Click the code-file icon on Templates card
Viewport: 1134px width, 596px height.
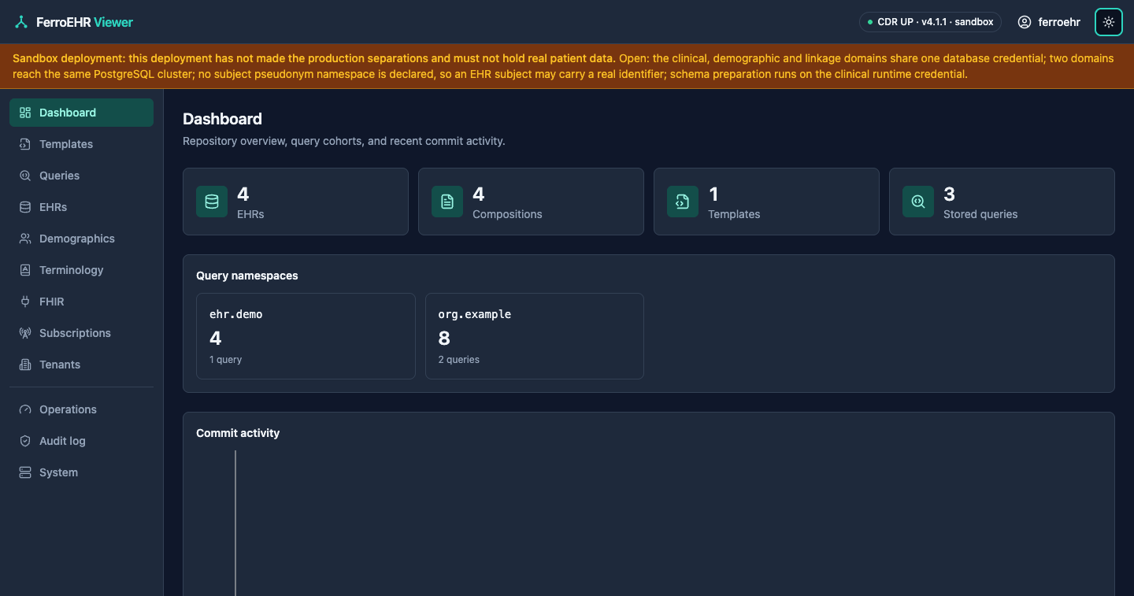tap(683, 202)
